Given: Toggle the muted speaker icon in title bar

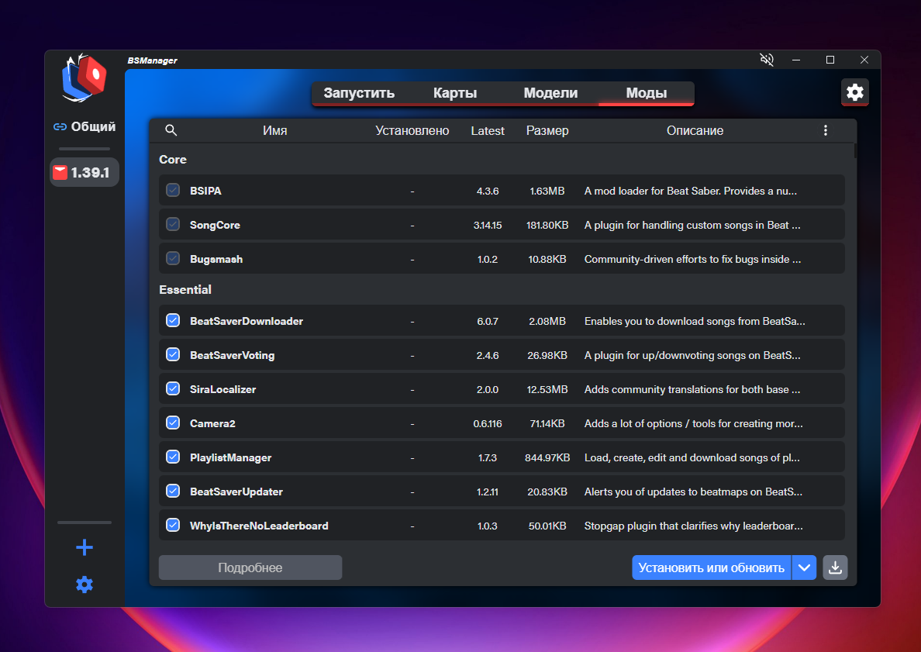Looking at the screenshot, I should [x=767, y=60].
